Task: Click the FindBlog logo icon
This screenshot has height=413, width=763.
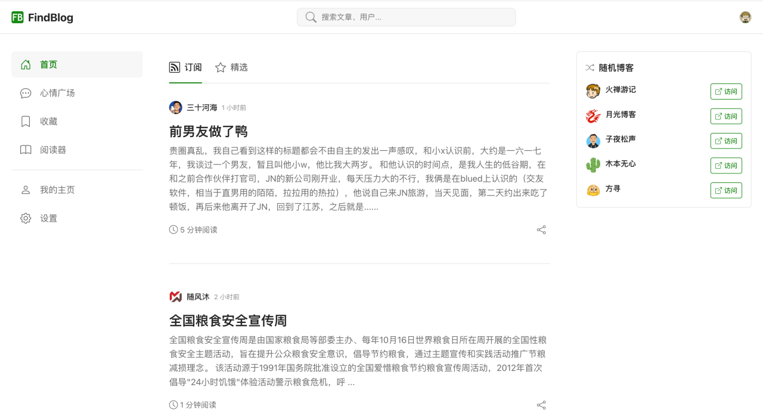Action: point(17,17)
